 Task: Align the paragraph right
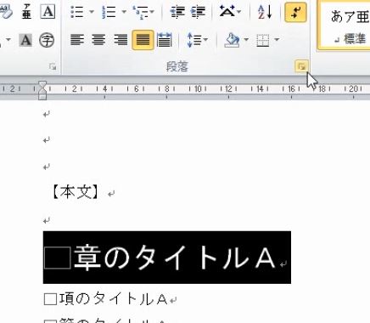tap(121, 40)
